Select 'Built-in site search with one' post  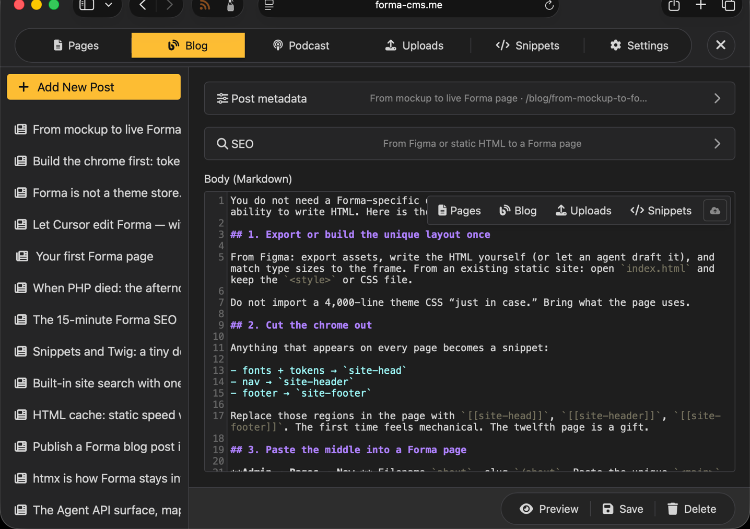click(x=98, y=383)
